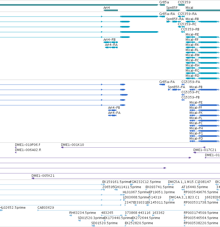Image resolution: width=220 pixels, height=227 pixels.
Task: Select protein Mical-PK
Action: point(205,115)
